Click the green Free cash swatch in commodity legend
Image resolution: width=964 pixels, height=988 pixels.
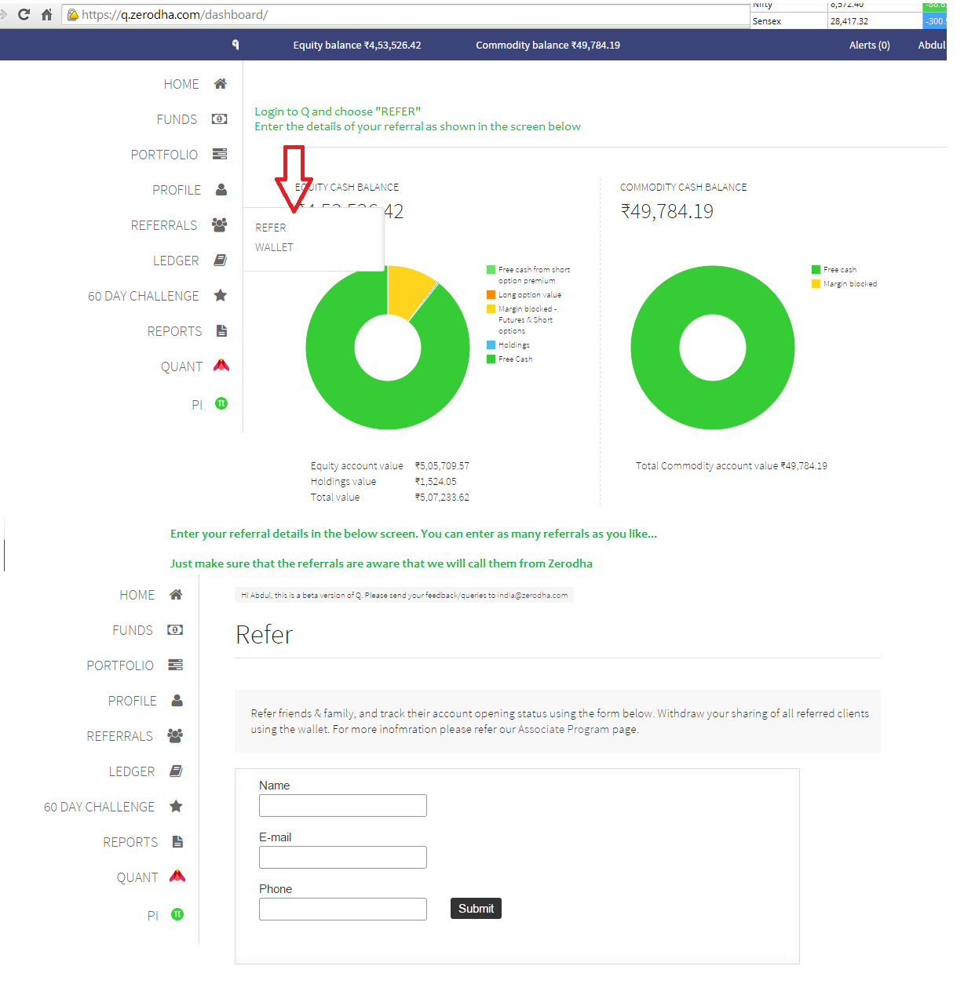(816, 269)
